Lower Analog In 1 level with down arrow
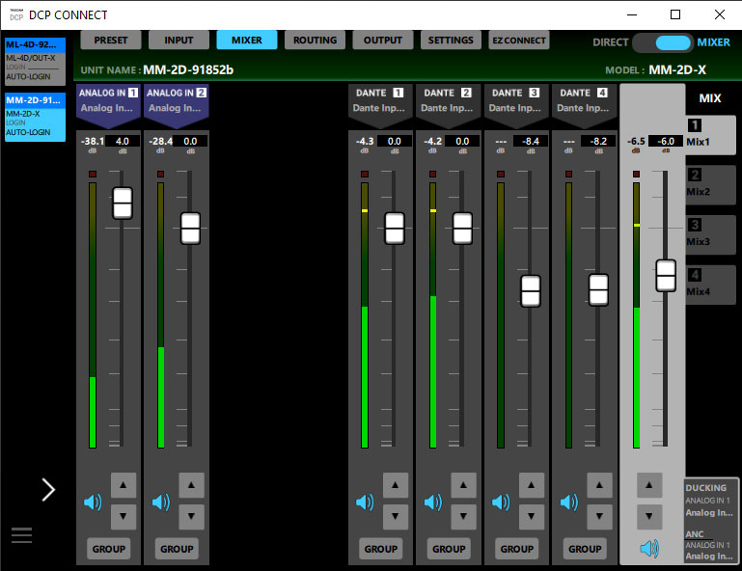The height and width of the screenshot is (571, 742). click(124, 517)
